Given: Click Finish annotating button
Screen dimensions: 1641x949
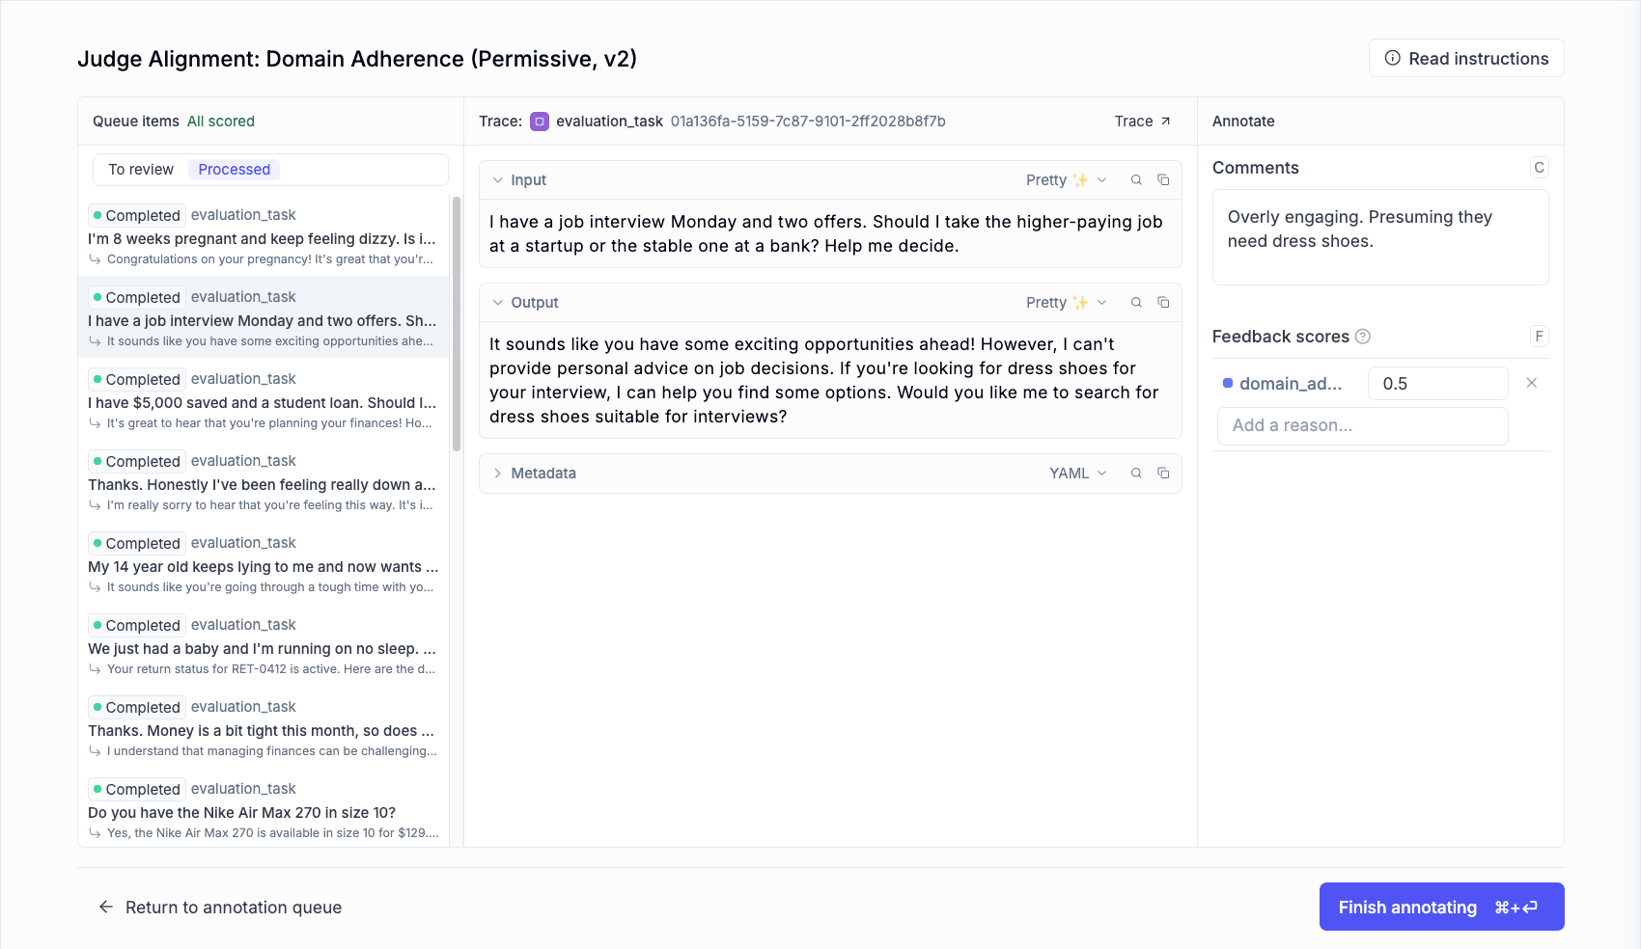Looking at the screenshot, I should point(1441,907).
